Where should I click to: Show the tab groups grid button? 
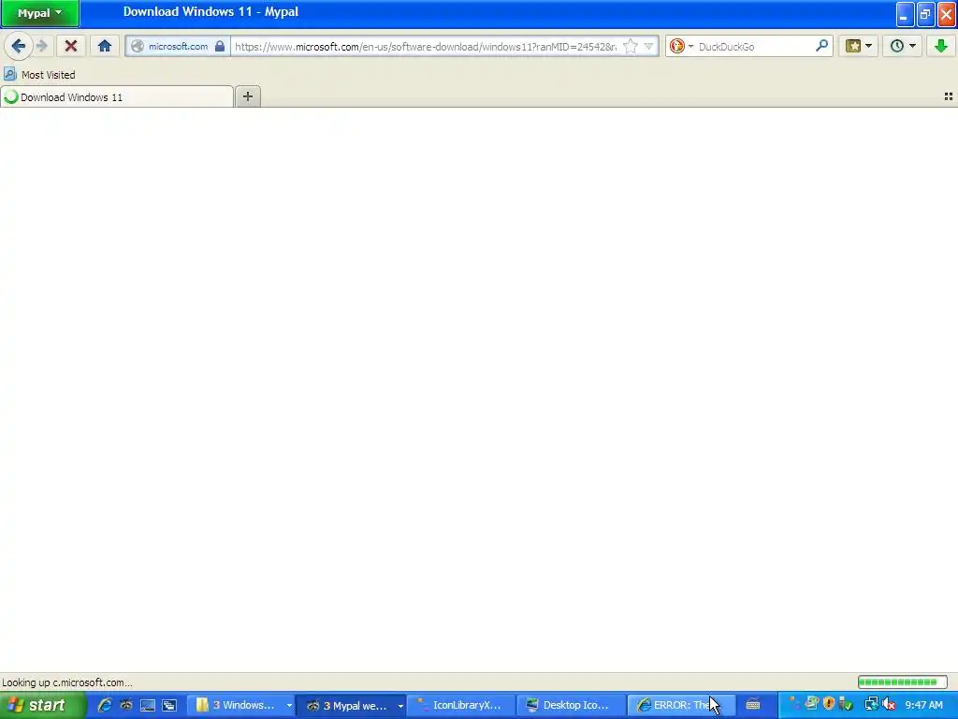click(x=949, y=96)
